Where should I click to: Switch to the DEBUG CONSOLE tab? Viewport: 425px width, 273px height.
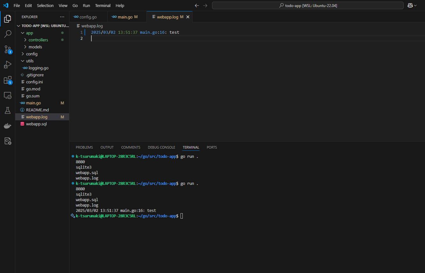pos(161,147)
